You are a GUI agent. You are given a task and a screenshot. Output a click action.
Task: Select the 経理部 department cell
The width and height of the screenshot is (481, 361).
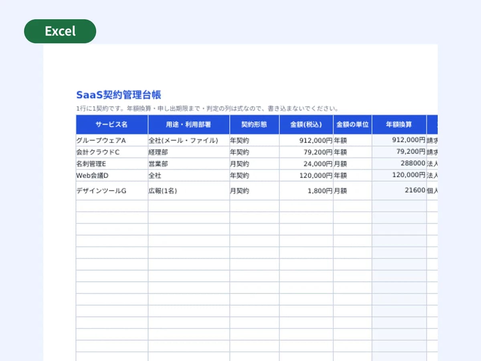click(x=189, y=152)
